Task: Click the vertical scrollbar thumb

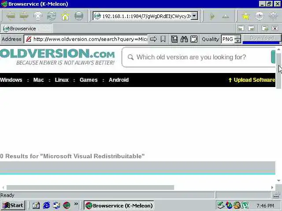Action: 278,70
